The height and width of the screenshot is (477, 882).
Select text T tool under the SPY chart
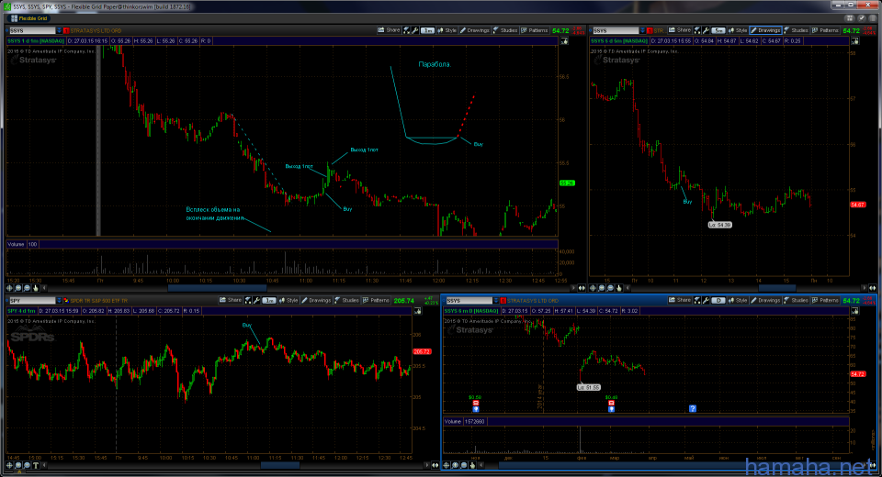click(x=36, y=465)
